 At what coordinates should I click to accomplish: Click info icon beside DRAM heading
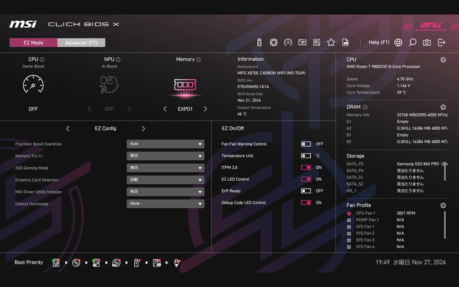365,107
